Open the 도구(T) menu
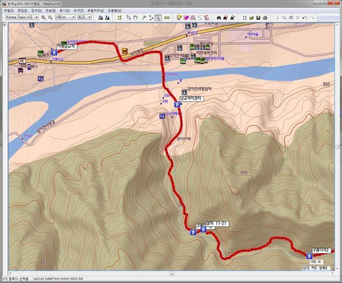Image resolution: width=342 pixels, height=283 pixels. pyautogui.click(x=79, y=11)
